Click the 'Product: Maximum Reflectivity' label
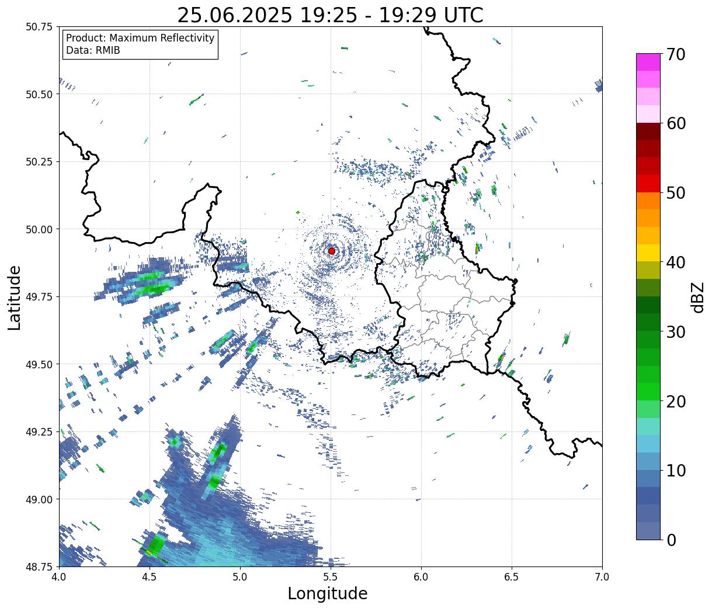The height and width of the screenshot is (608, 712). pyautogui.click(x=140, y=38)
